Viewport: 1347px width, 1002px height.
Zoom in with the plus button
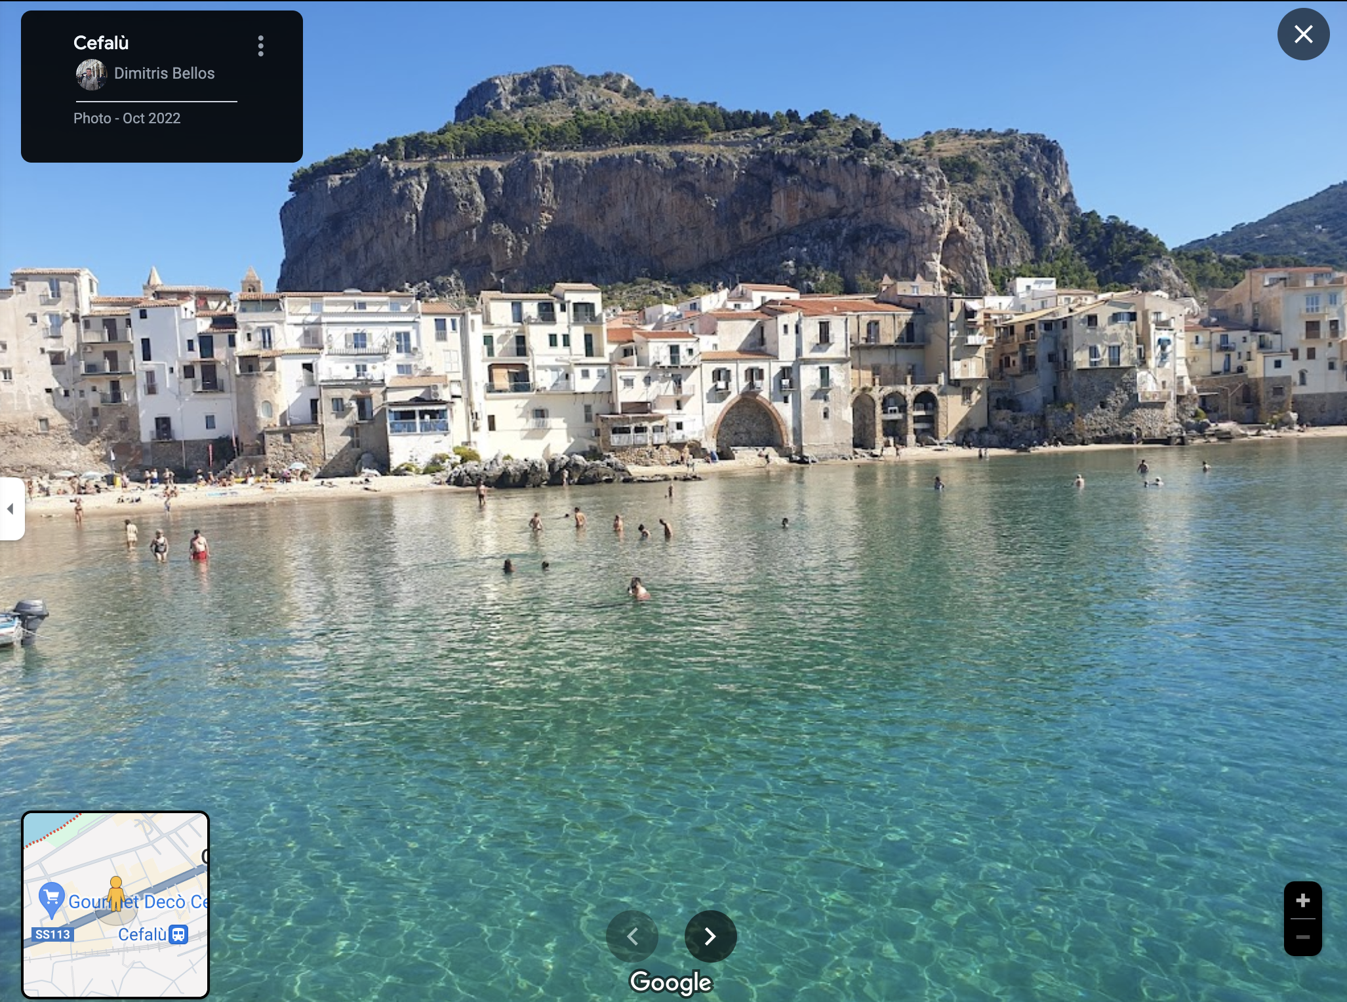[x=1302, y=900]
